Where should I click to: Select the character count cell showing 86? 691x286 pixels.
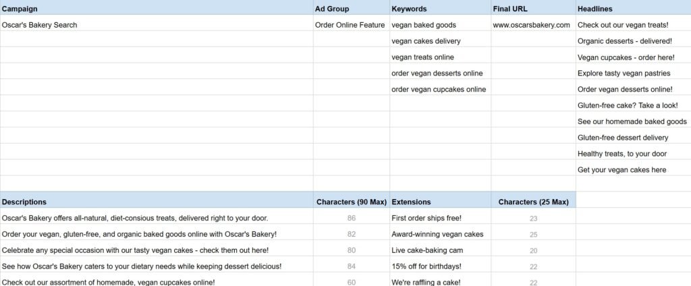[x=351, y=218]
